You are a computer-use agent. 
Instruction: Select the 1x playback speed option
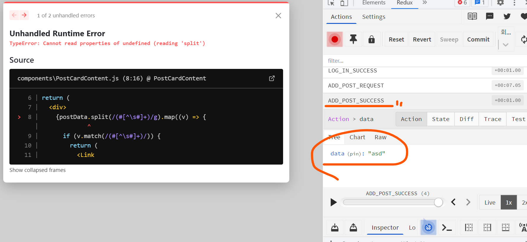click(509, 202)
